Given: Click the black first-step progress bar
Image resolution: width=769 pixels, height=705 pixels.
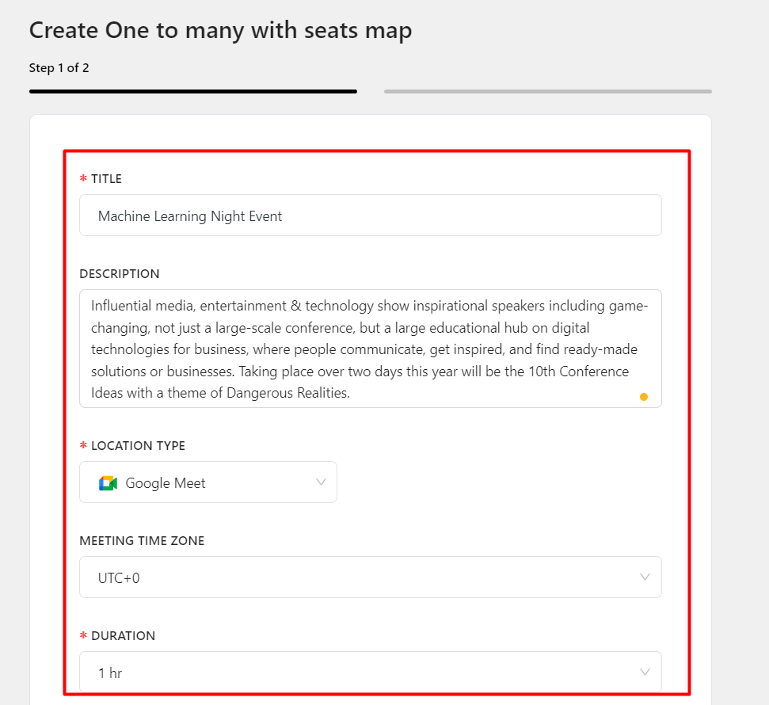Looking at the screenshot, I should pos(192,92).
